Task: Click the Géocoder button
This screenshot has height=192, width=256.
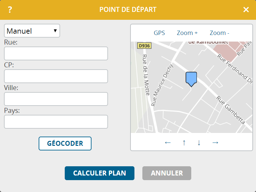Action: tap(65, 144)
